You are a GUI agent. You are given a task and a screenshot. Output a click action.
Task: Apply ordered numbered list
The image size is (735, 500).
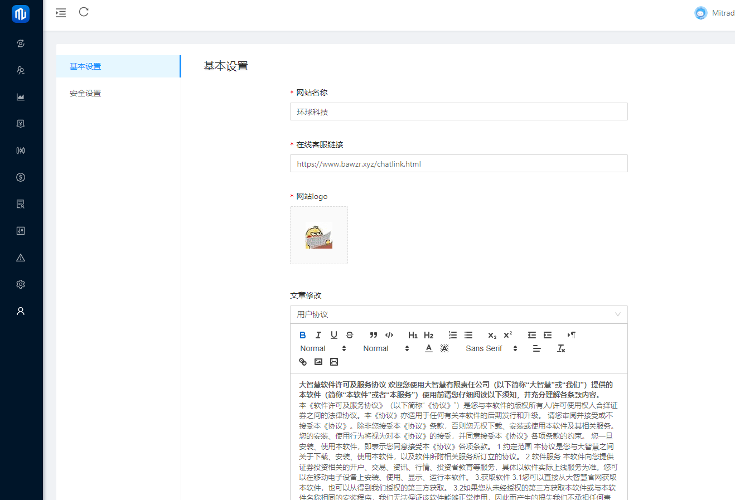[x=453, y=335]
